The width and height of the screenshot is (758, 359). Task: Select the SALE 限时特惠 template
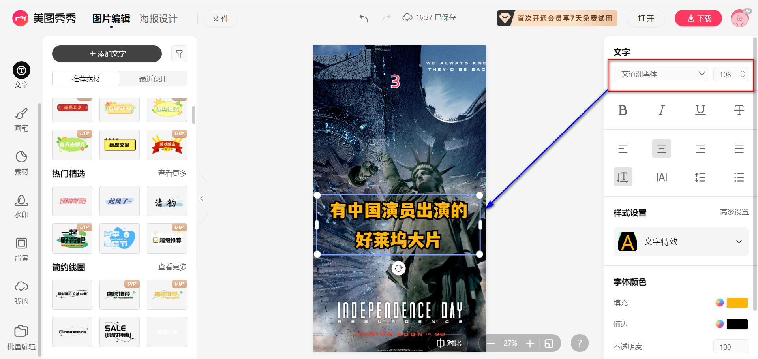tap(120, 332)
